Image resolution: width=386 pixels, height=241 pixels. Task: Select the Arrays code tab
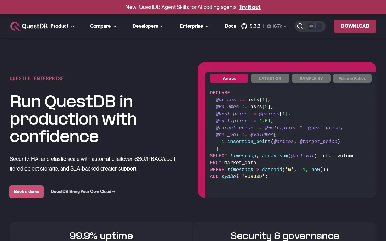click(229, 78)
